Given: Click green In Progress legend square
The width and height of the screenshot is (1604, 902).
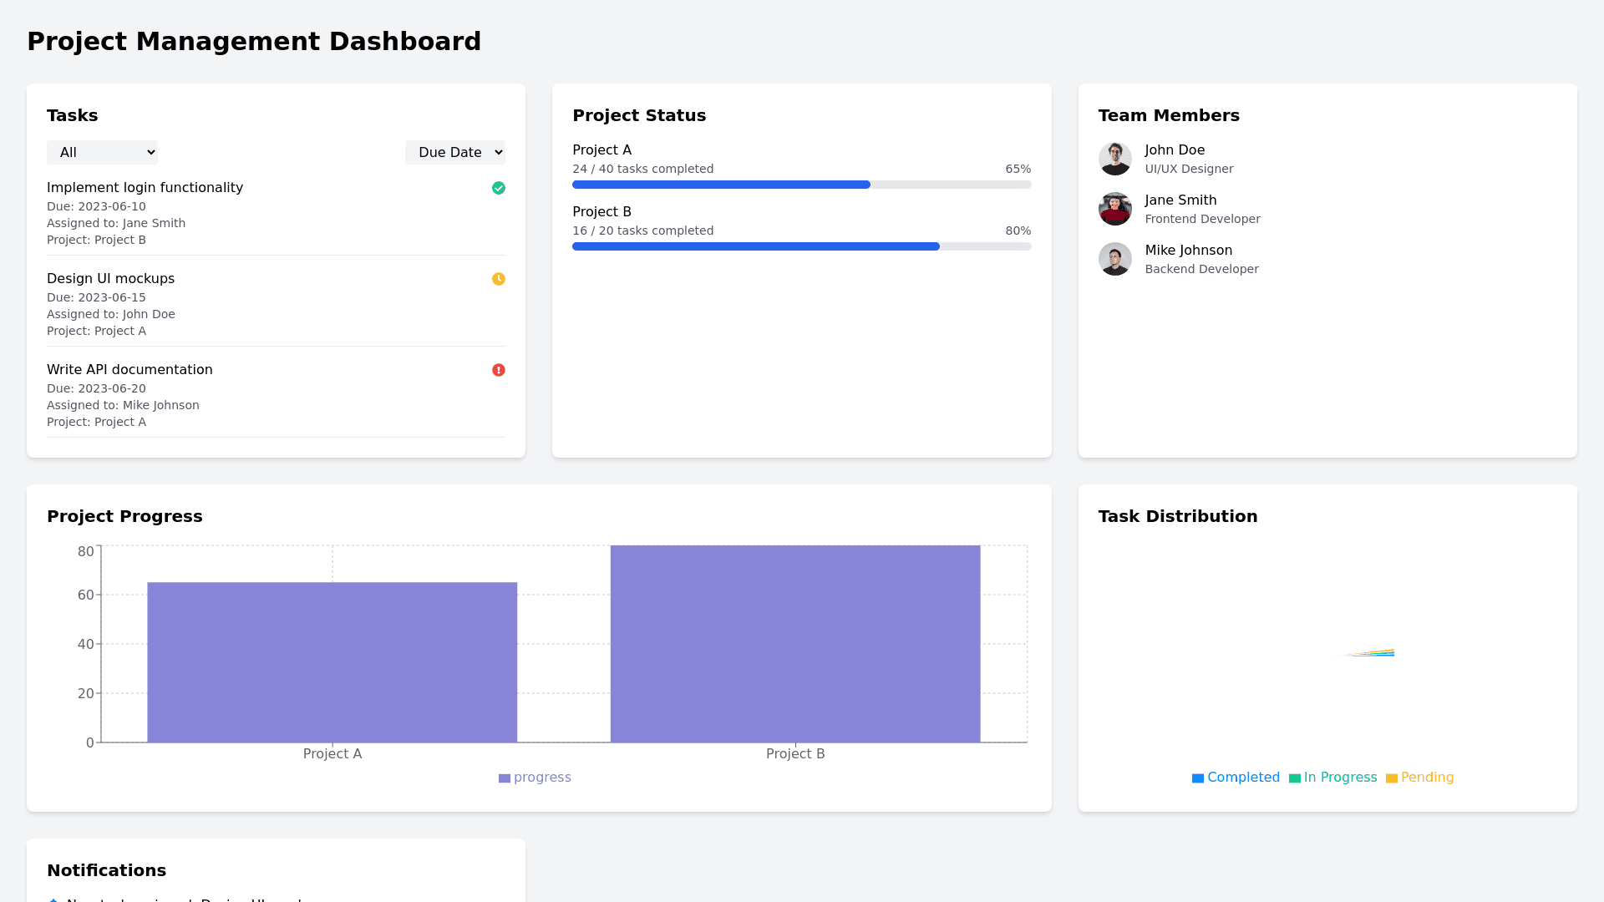Looking at the screenshot, I should (x=1294, y=778).
